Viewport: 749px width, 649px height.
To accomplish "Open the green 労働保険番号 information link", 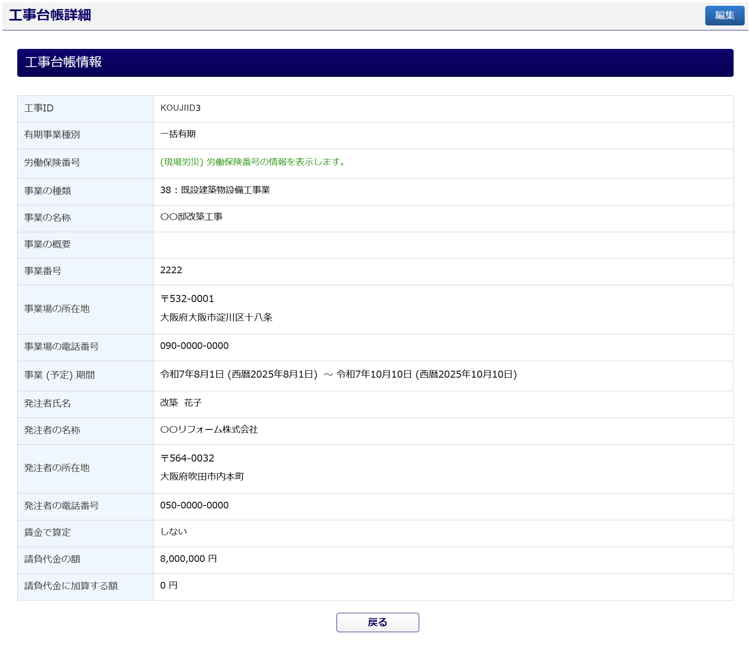I will click(252, 162).
